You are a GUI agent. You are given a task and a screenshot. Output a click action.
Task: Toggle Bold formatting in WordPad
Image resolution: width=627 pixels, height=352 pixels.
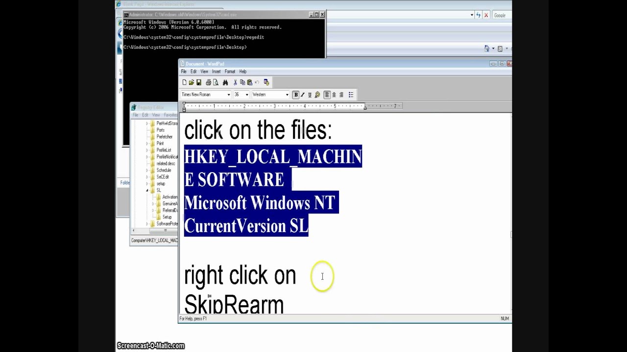tap(296, 95)
